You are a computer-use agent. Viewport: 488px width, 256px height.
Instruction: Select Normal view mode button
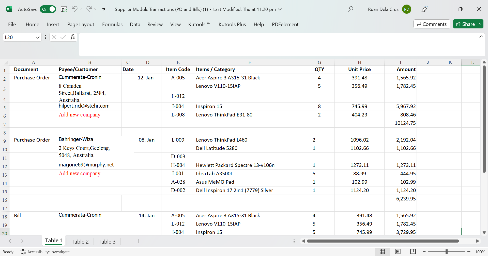(382, 251)
